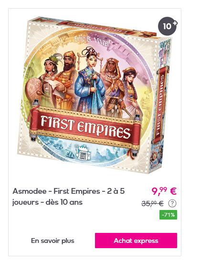
Task: Click the blue sailing ship illustration on box
Action: (x=70, y=153)
